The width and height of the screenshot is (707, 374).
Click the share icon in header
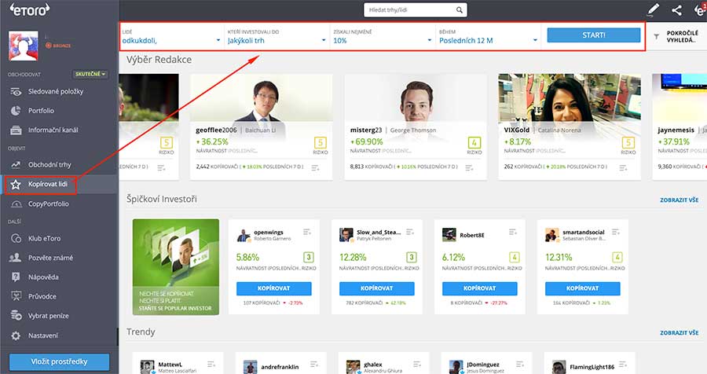677,10
